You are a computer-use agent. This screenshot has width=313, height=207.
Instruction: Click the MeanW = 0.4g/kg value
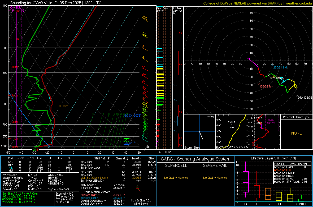point(13,178)
